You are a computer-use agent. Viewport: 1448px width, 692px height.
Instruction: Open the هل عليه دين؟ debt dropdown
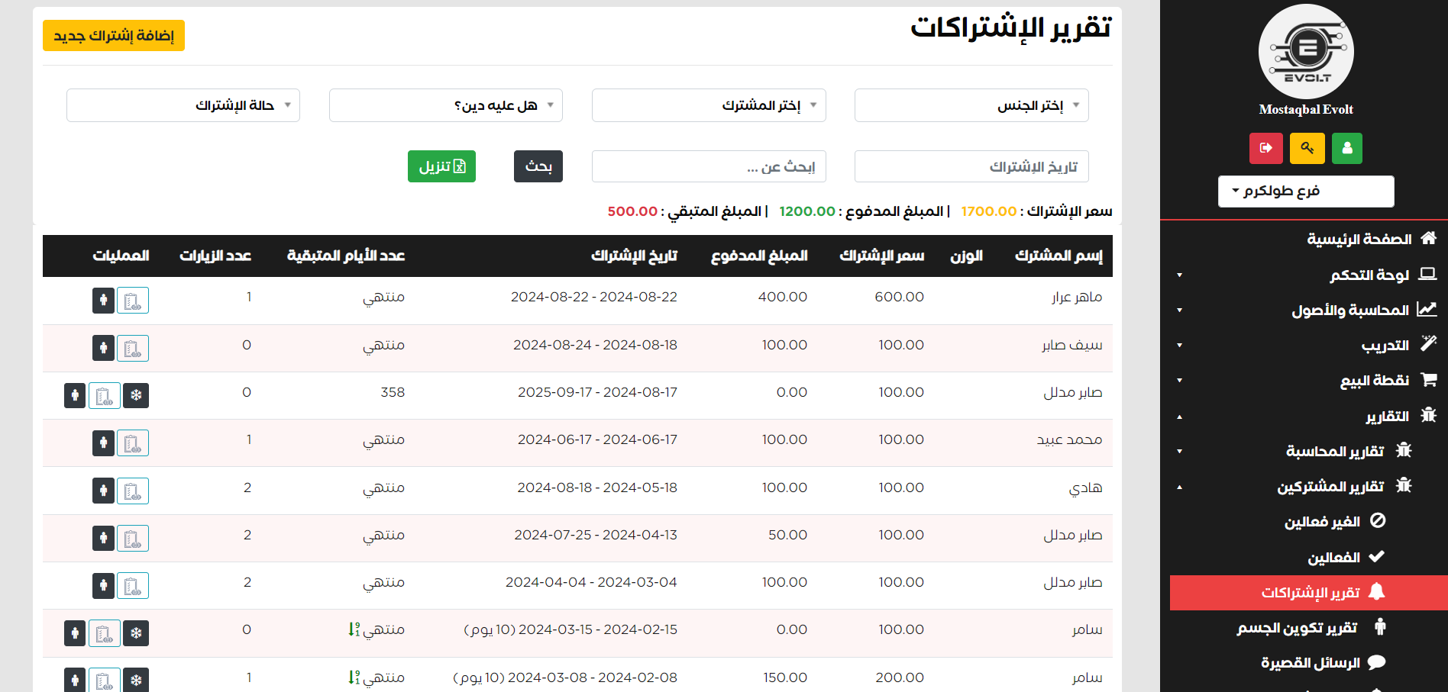445,105
